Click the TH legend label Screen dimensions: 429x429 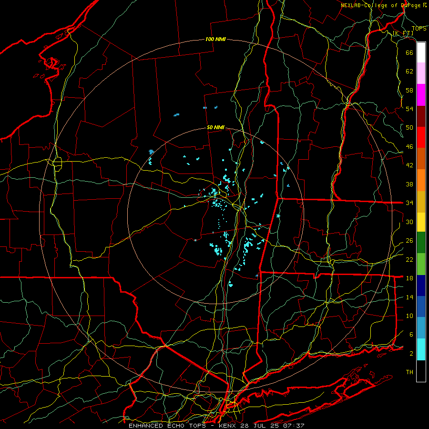409,372
